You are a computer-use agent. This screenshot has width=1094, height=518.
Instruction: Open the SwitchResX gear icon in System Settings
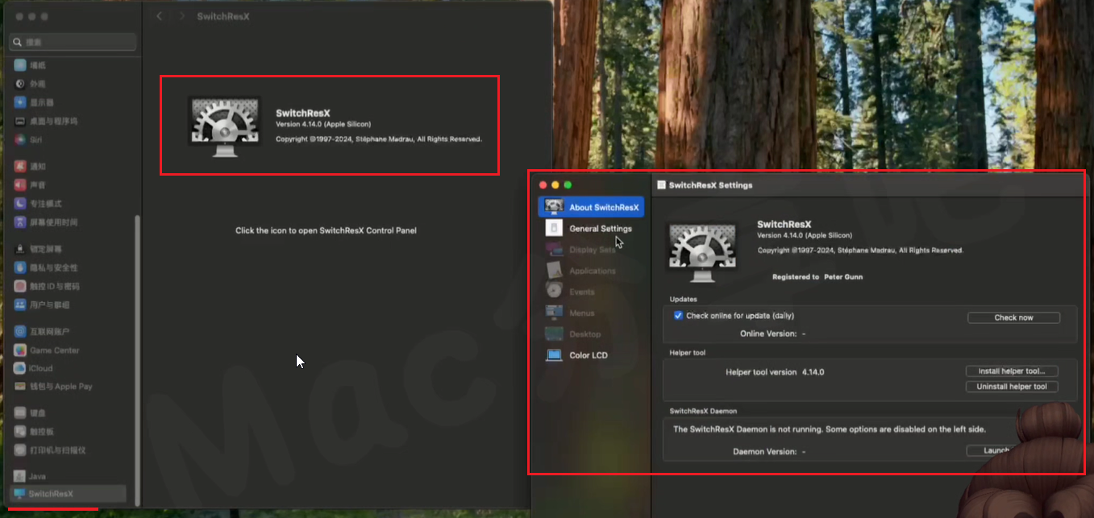[224, 127]
